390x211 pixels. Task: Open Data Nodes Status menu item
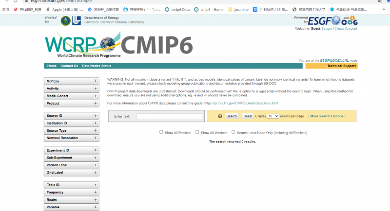click(97, 66)
